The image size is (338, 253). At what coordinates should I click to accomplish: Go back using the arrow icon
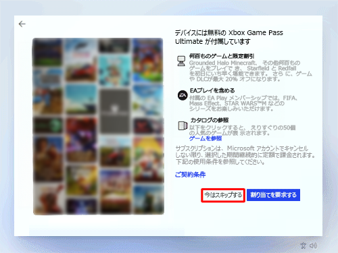pyautogui.click(x=22, y=24)
